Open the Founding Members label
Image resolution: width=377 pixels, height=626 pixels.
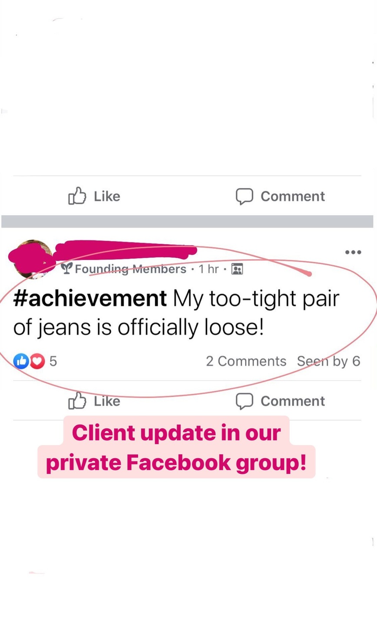click(x=130, y=269)
